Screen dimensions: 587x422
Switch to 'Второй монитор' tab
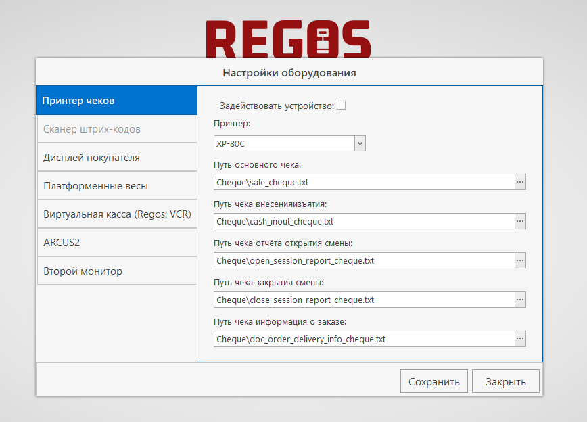pos(117,271)
